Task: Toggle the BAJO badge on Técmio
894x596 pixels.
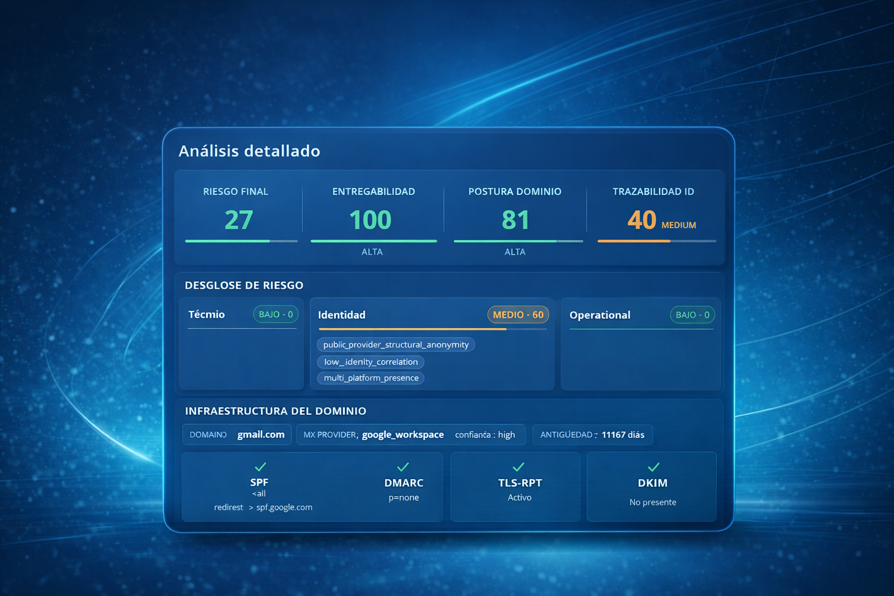Action: 275,314
